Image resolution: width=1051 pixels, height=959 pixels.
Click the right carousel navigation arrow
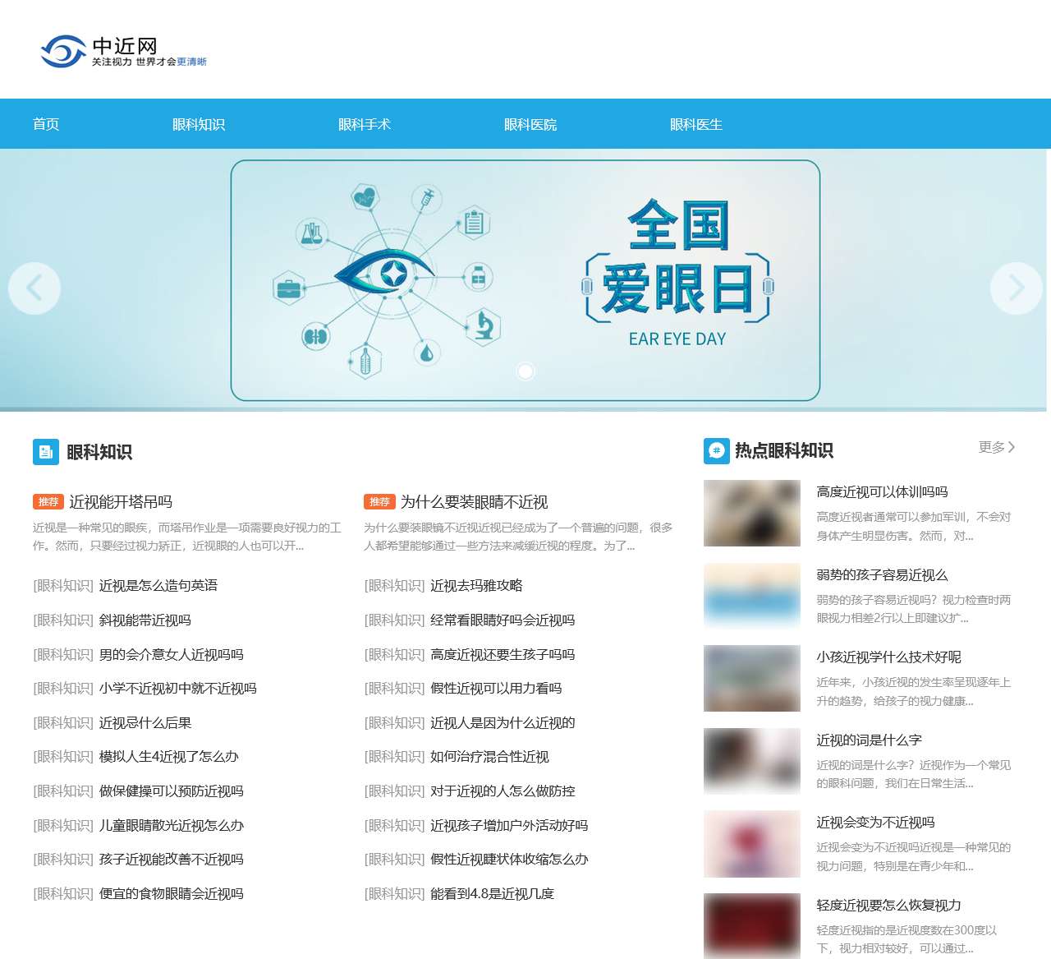pos(1017,288)
